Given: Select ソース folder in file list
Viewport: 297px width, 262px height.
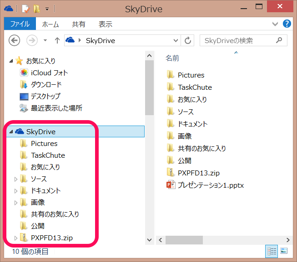Looking at the screenshot, I should [x=186, y=112].
